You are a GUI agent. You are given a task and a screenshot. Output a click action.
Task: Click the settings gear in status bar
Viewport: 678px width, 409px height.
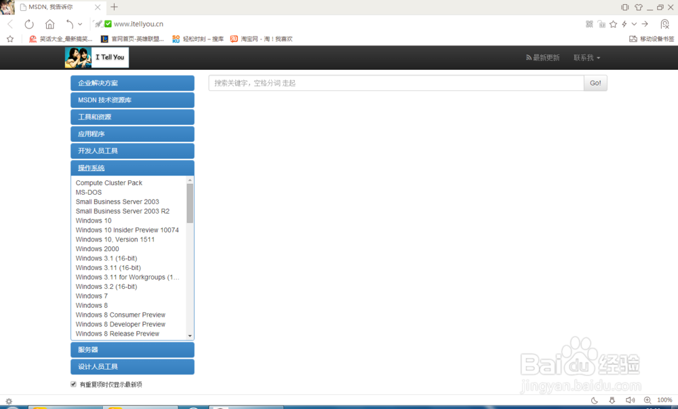[9, 402]
